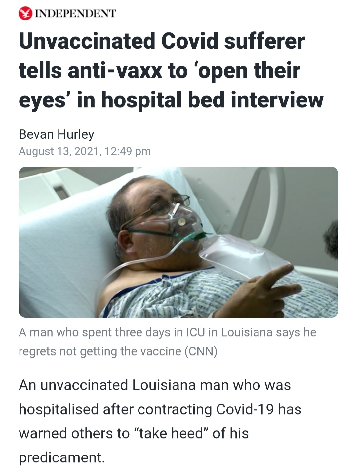Tap the August 13, 2021 date stamp

pos(59,151)
